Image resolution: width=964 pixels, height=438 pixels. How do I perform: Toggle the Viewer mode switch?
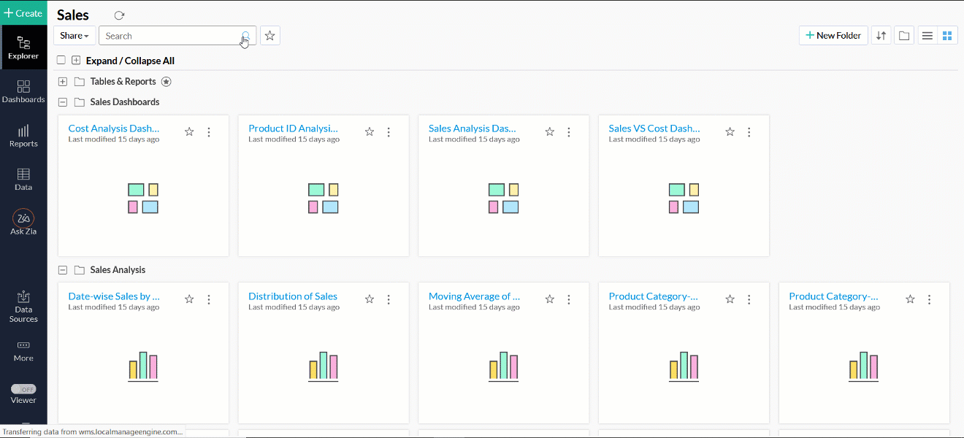tap(23, 389)
